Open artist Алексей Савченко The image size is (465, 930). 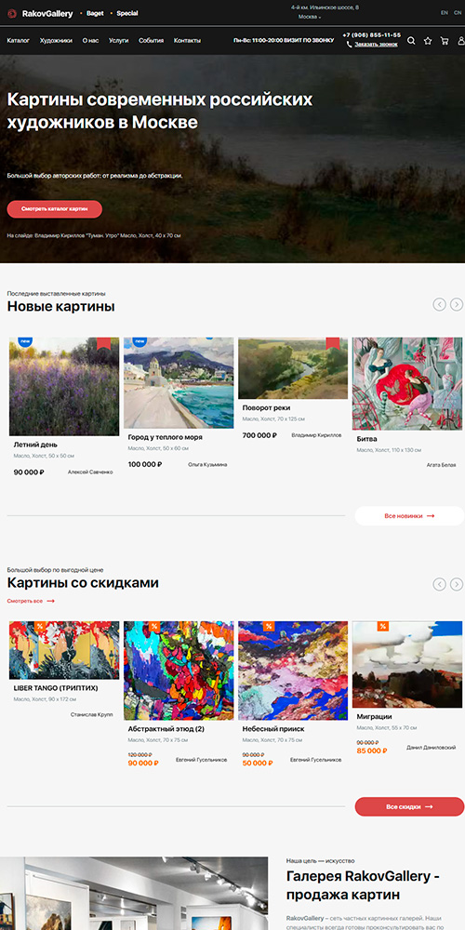(x=90, y=472)
